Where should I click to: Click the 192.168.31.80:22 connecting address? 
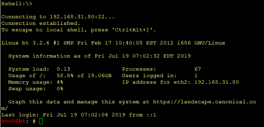pyautogui.click(x=77, y=17)
